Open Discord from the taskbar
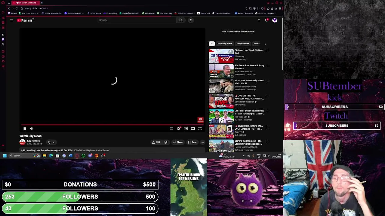Screen dimensions: 385x216 tap(90, 155)
